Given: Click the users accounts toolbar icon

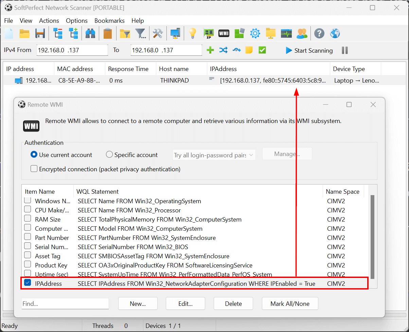Looking at the screenshot, I should (x=302, y=33).
